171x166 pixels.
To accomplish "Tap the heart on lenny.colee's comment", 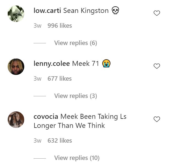I will [157, 66].
